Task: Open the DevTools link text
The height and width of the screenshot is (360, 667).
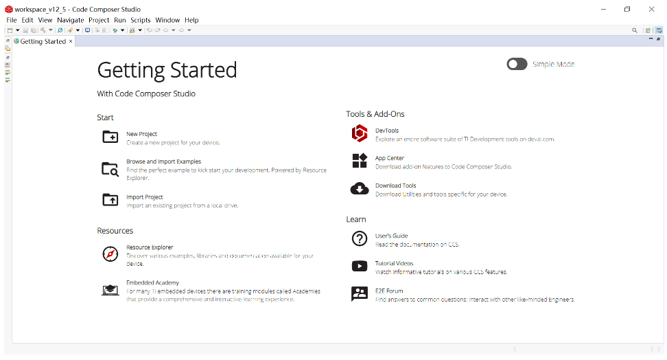Action: tap(387, 131)
